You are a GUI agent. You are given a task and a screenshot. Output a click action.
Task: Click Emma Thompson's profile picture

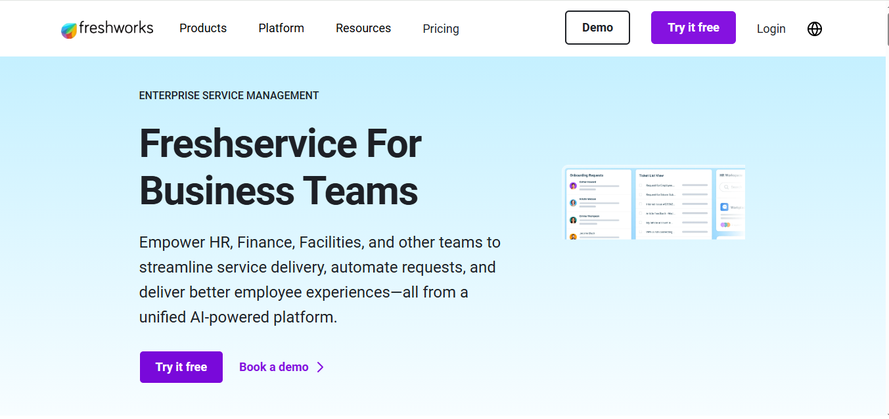573,220
